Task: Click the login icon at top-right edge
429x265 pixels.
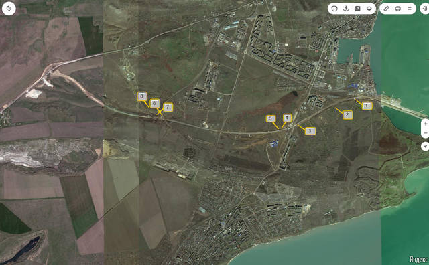Action: click(x=425, y=9)
